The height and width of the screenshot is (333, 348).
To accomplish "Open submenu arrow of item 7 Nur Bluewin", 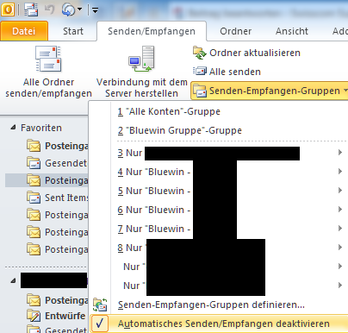I will (340, 229).
